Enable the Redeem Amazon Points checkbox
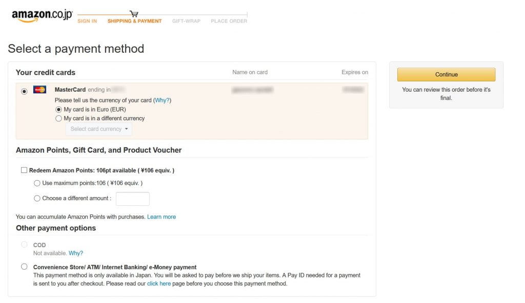Image resolution: width=525 pixels, height=303 pixels. click(x=24, y=170)
